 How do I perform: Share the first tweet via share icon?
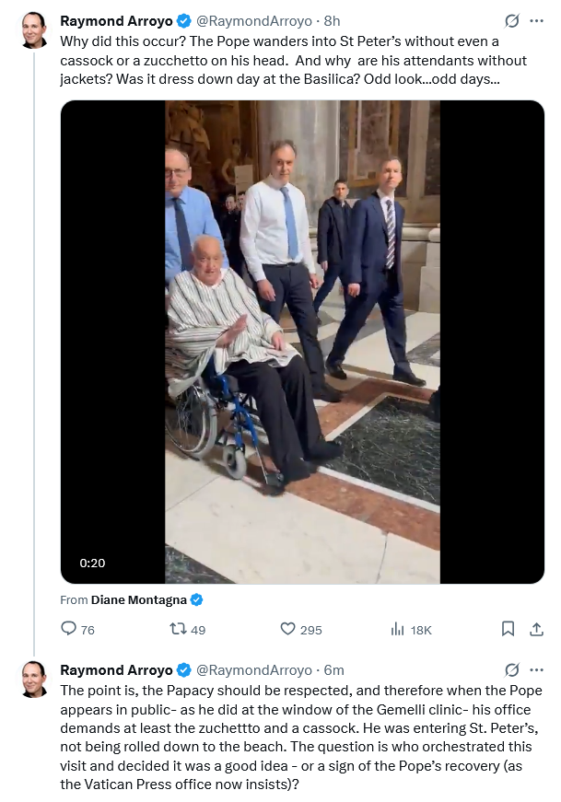coord(536,629)
